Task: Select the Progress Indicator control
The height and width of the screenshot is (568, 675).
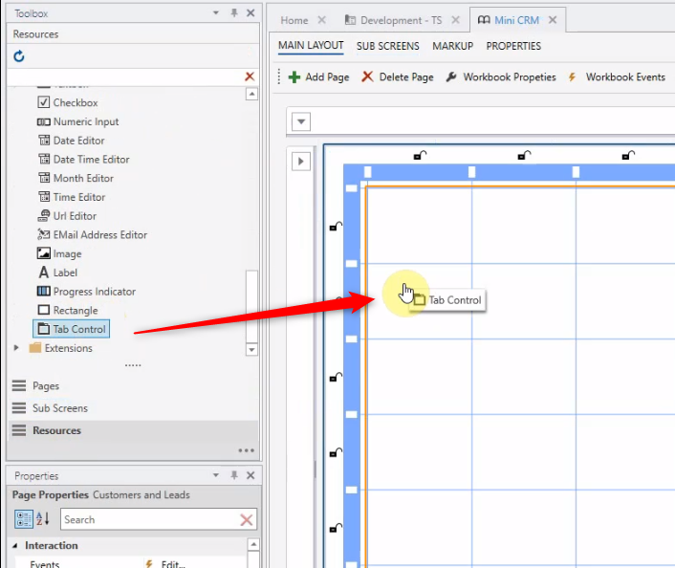Action: click(x=94, y=292)
